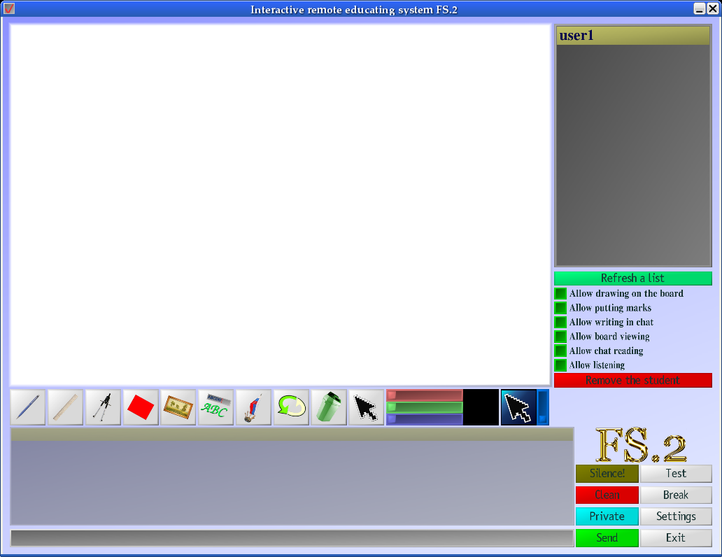Click the chat message input field
Viewport: 722px width, 557px height.
coord(292,538)
